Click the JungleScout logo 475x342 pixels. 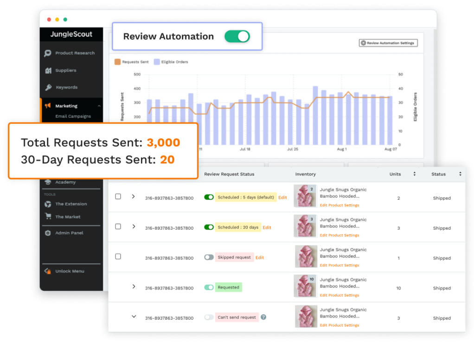[71, 34]
